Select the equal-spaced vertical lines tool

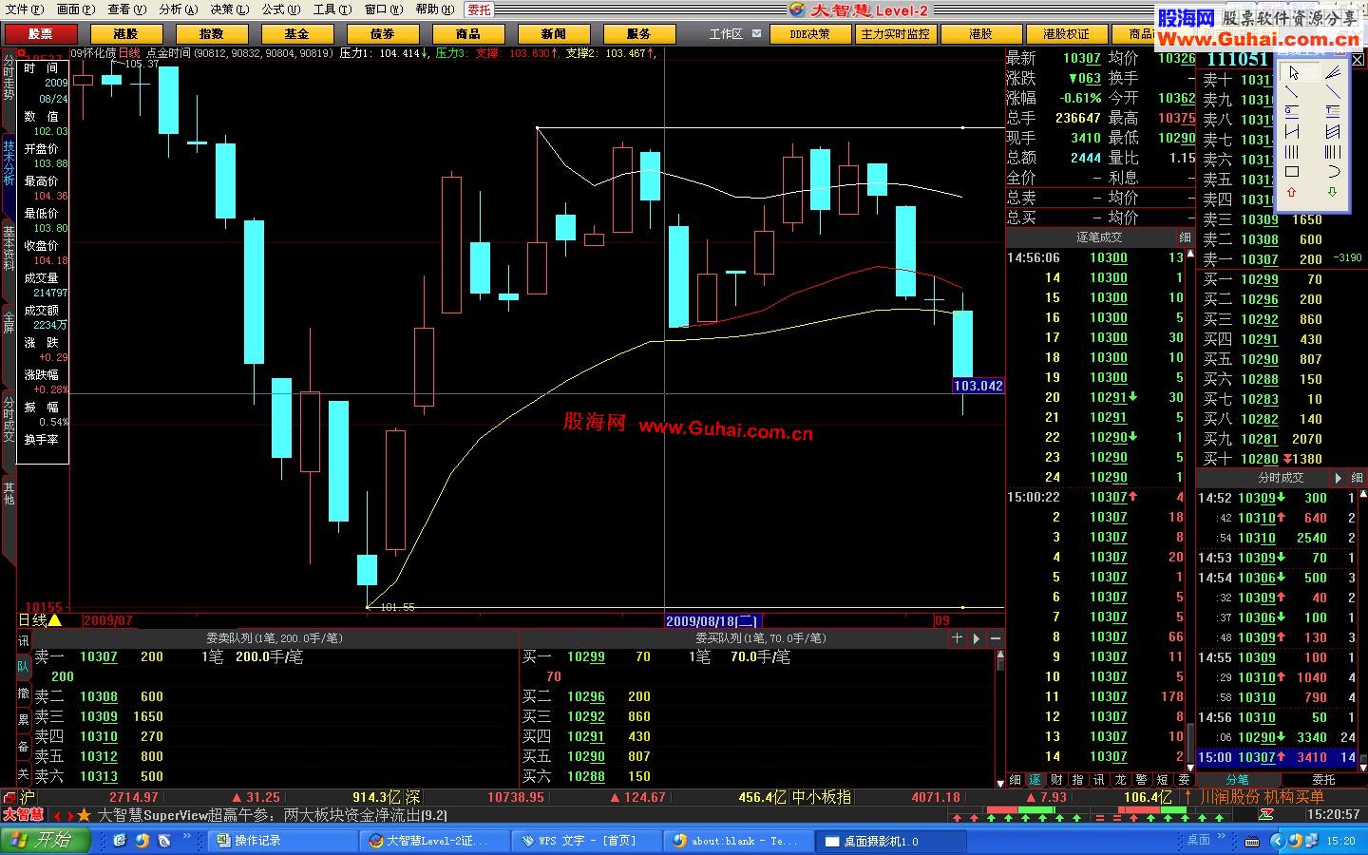tap(1293, 152)
